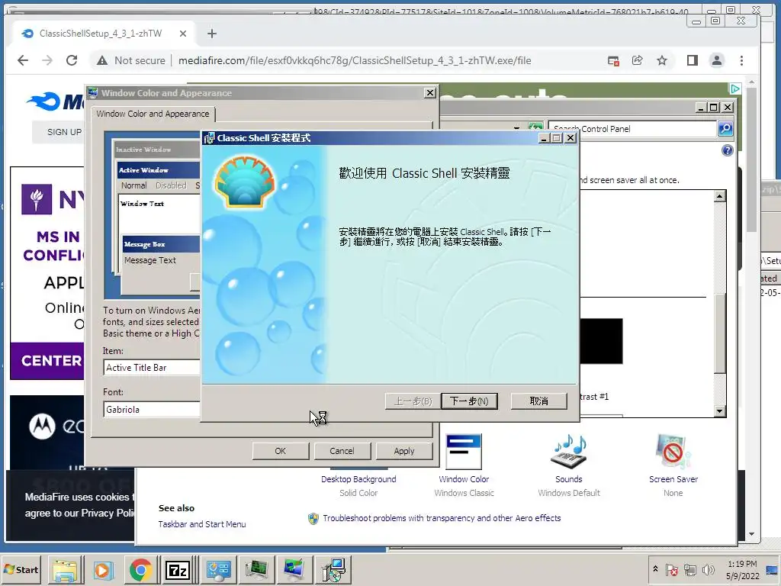The width and height of the screenshot is (781, 586).
Task: Click OK in the Window Color and Appearance dialog
Action: coord(281,451)
